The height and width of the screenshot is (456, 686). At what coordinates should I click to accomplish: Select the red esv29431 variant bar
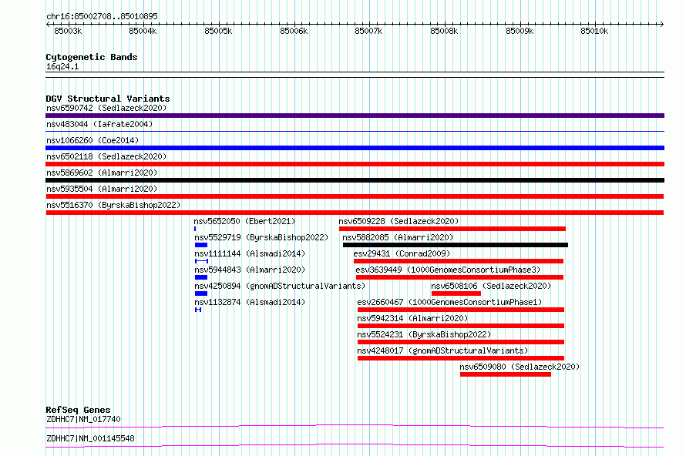click(459, 261)
